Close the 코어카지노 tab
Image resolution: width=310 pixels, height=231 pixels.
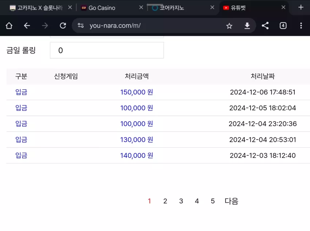pos(212,8)
